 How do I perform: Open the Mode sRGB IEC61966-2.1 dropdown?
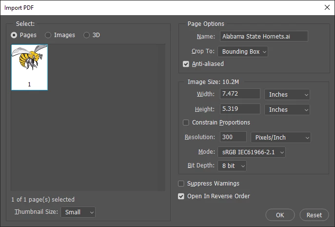[252, 152]
